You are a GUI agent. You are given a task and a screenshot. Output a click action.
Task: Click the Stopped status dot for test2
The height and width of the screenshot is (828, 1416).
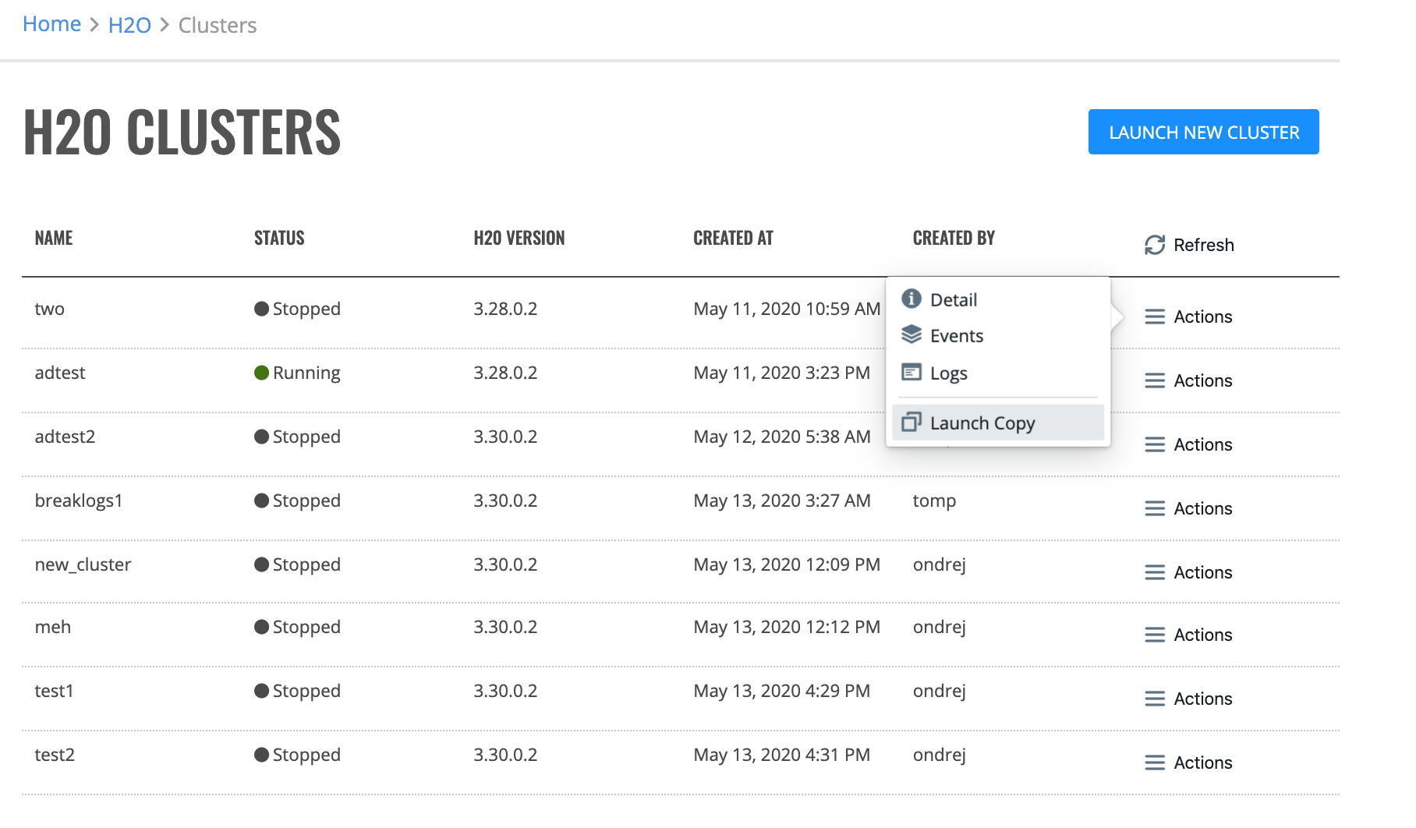point(262,755)
